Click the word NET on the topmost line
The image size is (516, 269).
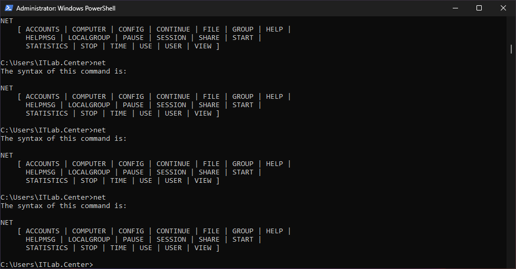7,20
